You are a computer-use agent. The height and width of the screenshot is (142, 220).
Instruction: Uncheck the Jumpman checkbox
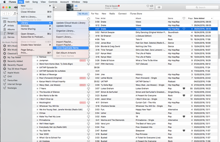37,60
